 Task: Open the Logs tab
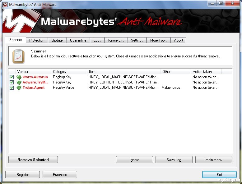click(97, 40)
